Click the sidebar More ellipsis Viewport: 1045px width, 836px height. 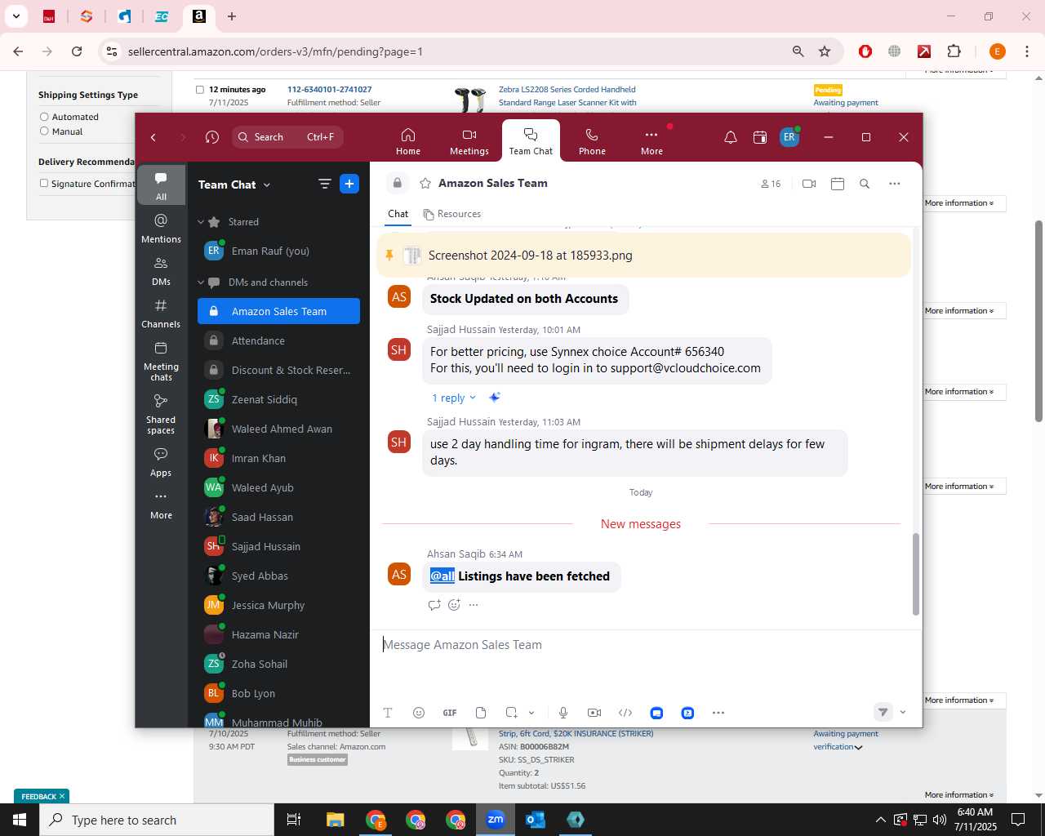point(161,505)
